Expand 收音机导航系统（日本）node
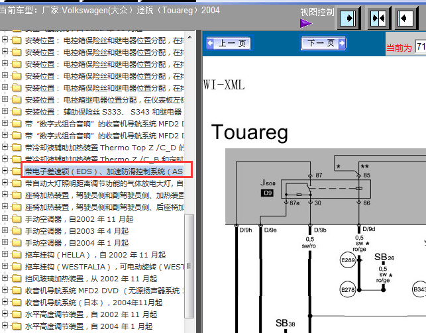 (5, 302)
